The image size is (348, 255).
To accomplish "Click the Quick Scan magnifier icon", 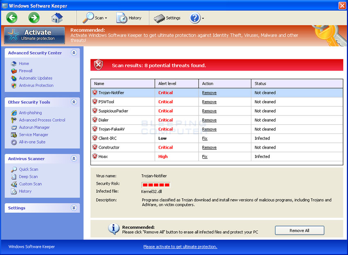I will pyautogui.click(x=14, y=169).
